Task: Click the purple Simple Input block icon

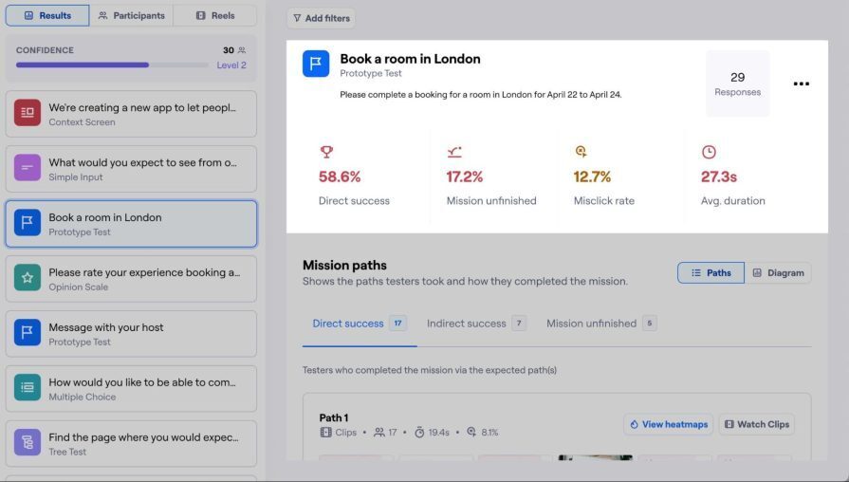Action: click(x=28, y=169)
